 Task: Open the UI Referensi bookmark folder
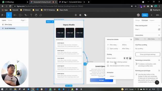pos(26,10)
